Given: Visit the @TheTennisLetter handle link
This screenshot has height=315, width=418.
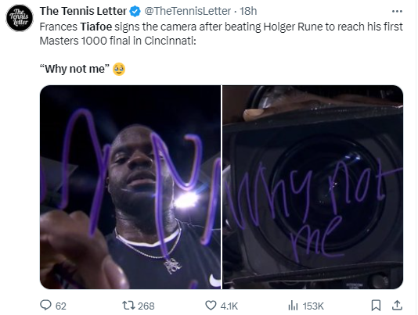Looking at the screenshot, I should (x=187, y=11).
